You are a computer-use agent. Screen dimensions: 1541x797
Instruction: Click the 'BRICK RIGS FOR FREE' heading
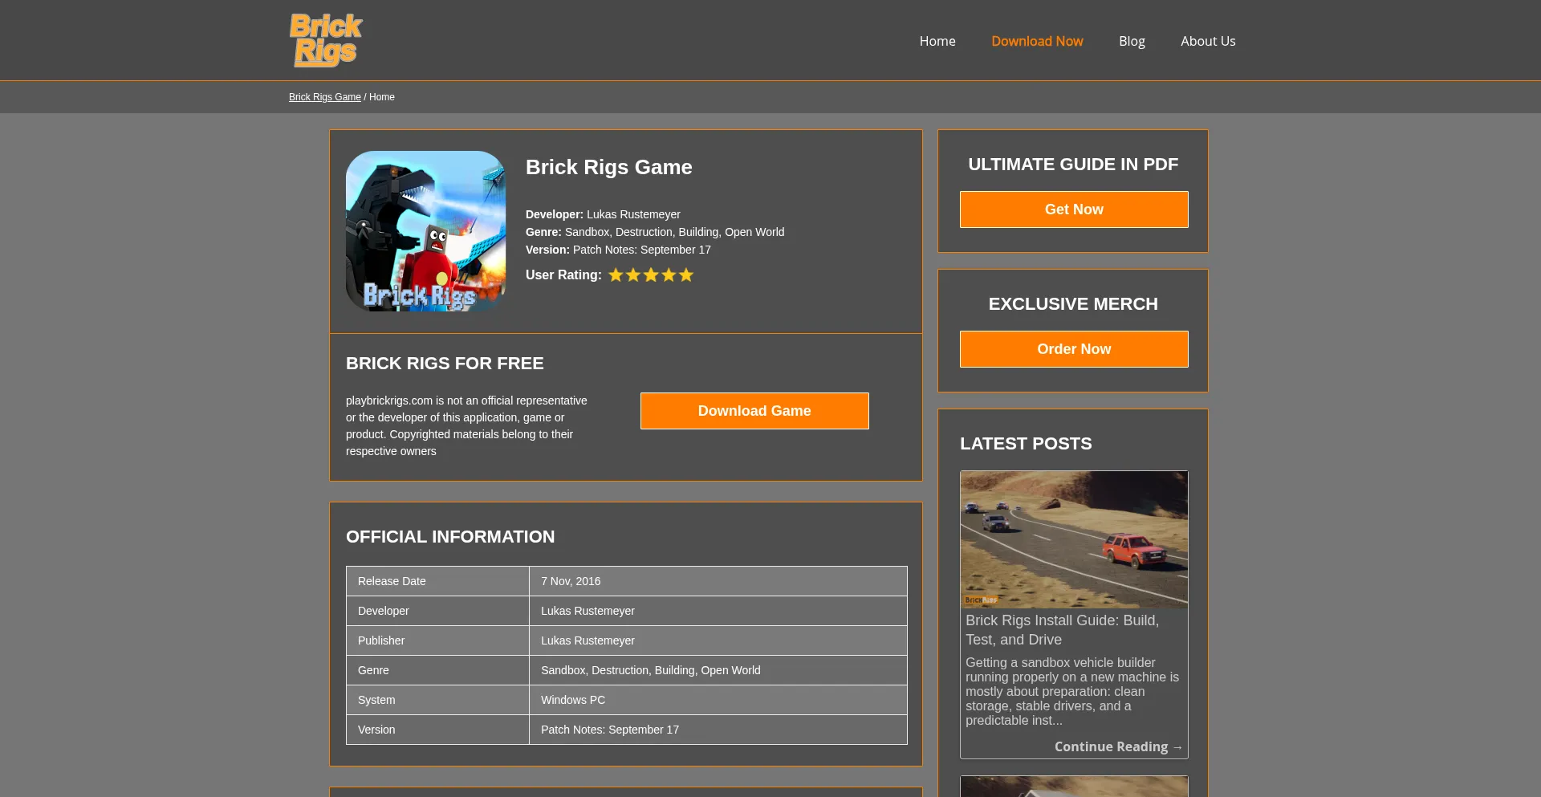pyautogui.click(x=445, y=364)
